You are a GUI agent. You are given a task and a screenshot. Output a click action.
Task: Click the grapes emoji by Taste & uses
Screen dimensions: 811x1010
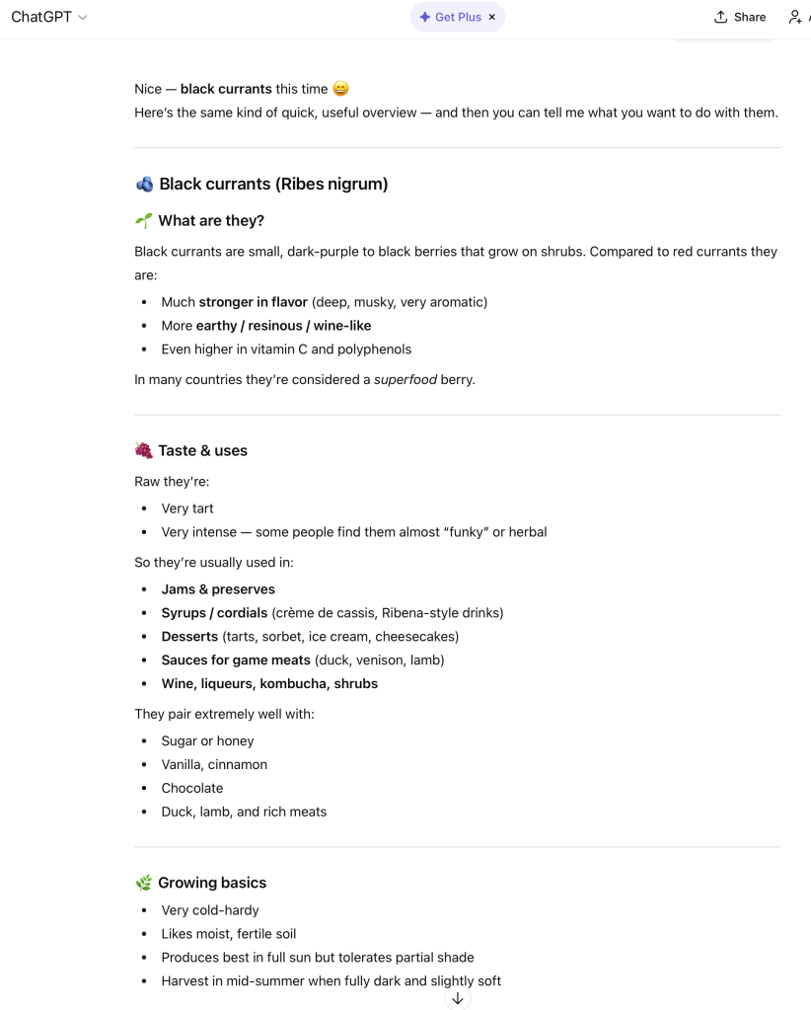click(x=144, y=450)
